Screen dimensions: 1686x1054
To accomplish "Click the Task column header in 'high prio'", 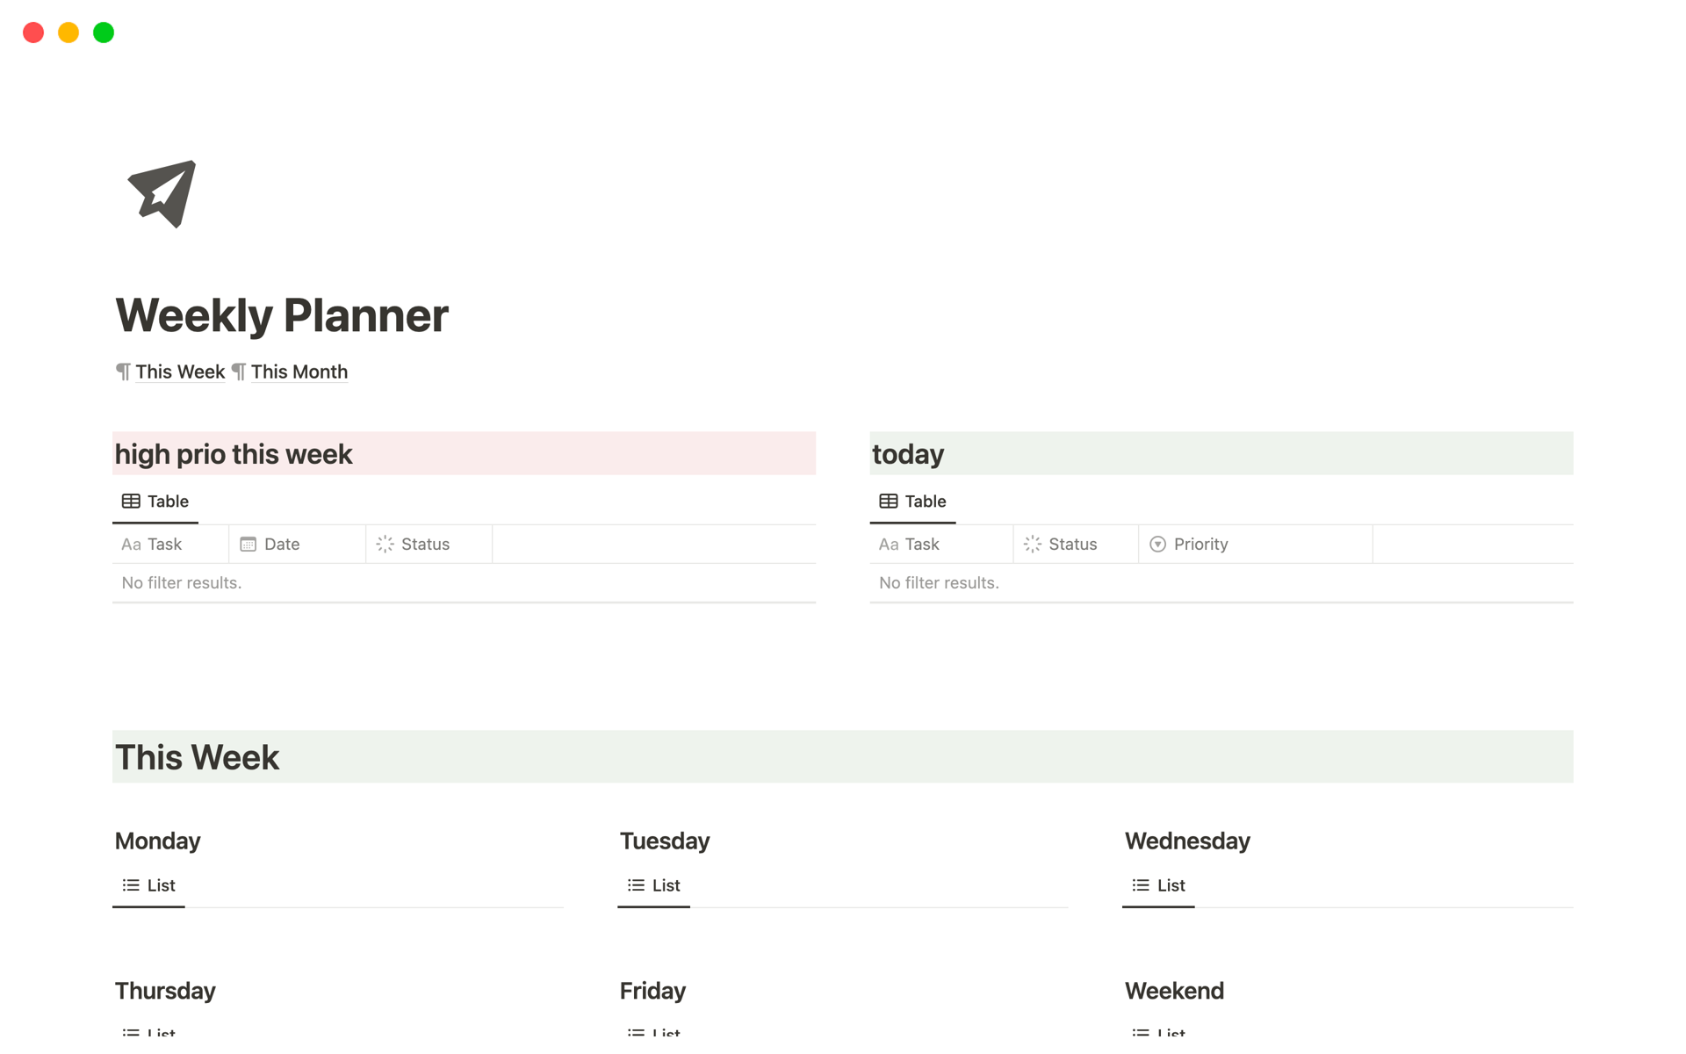I will tap(164, 543).
